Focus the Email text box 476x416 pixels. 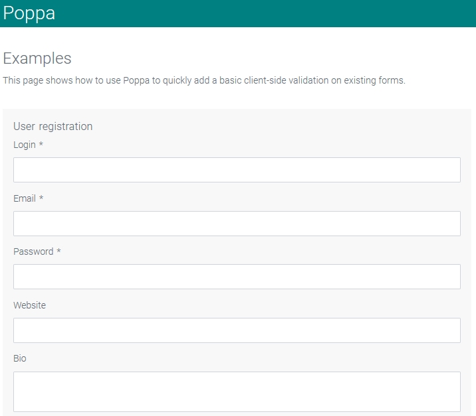tap(237, 224)
